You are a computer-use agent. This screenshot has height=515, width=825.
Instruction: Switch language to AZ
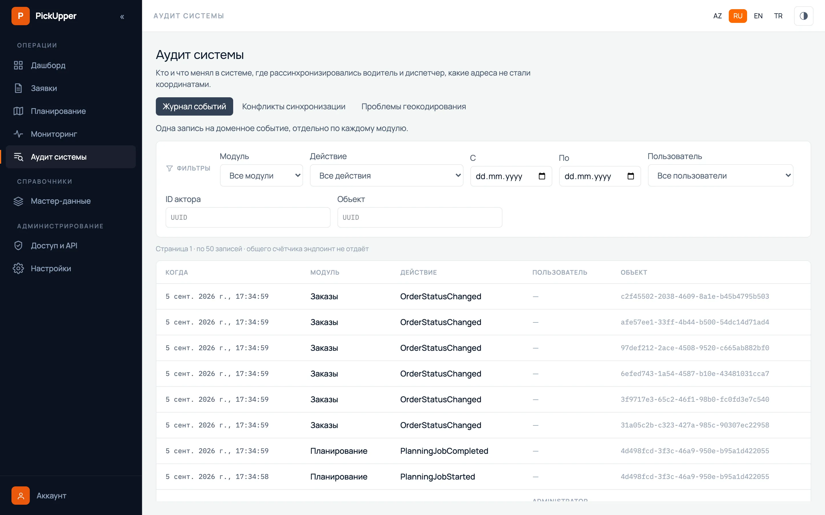717,16
